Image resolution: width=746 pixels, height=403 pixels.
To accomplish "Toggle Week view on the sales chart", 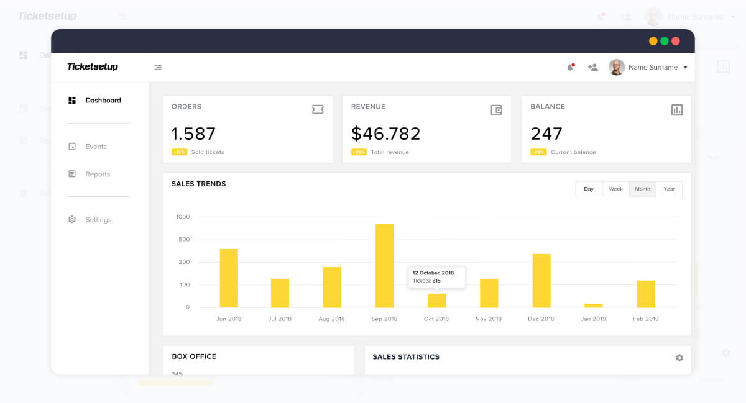I will coord(615,189).
